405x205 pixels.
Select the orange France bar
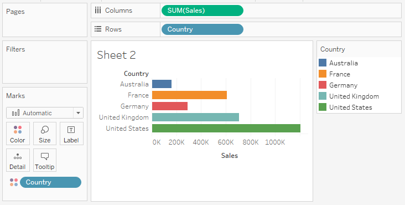click(x=189, y=95)
